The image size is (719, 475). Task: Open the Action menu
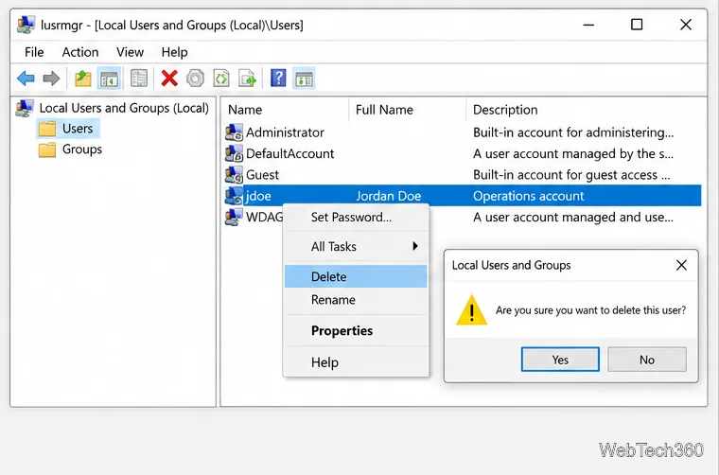[80, 52]
